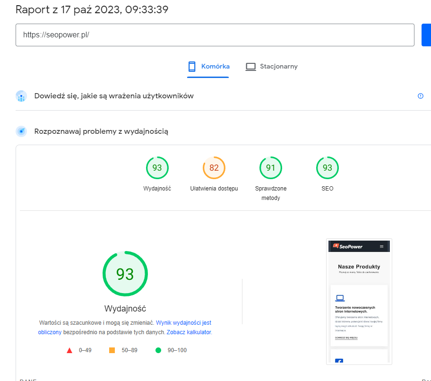The image size is (431, 381).
Task: Click the mobile phone icon on the Komórka tab
Action: point(192,66)
